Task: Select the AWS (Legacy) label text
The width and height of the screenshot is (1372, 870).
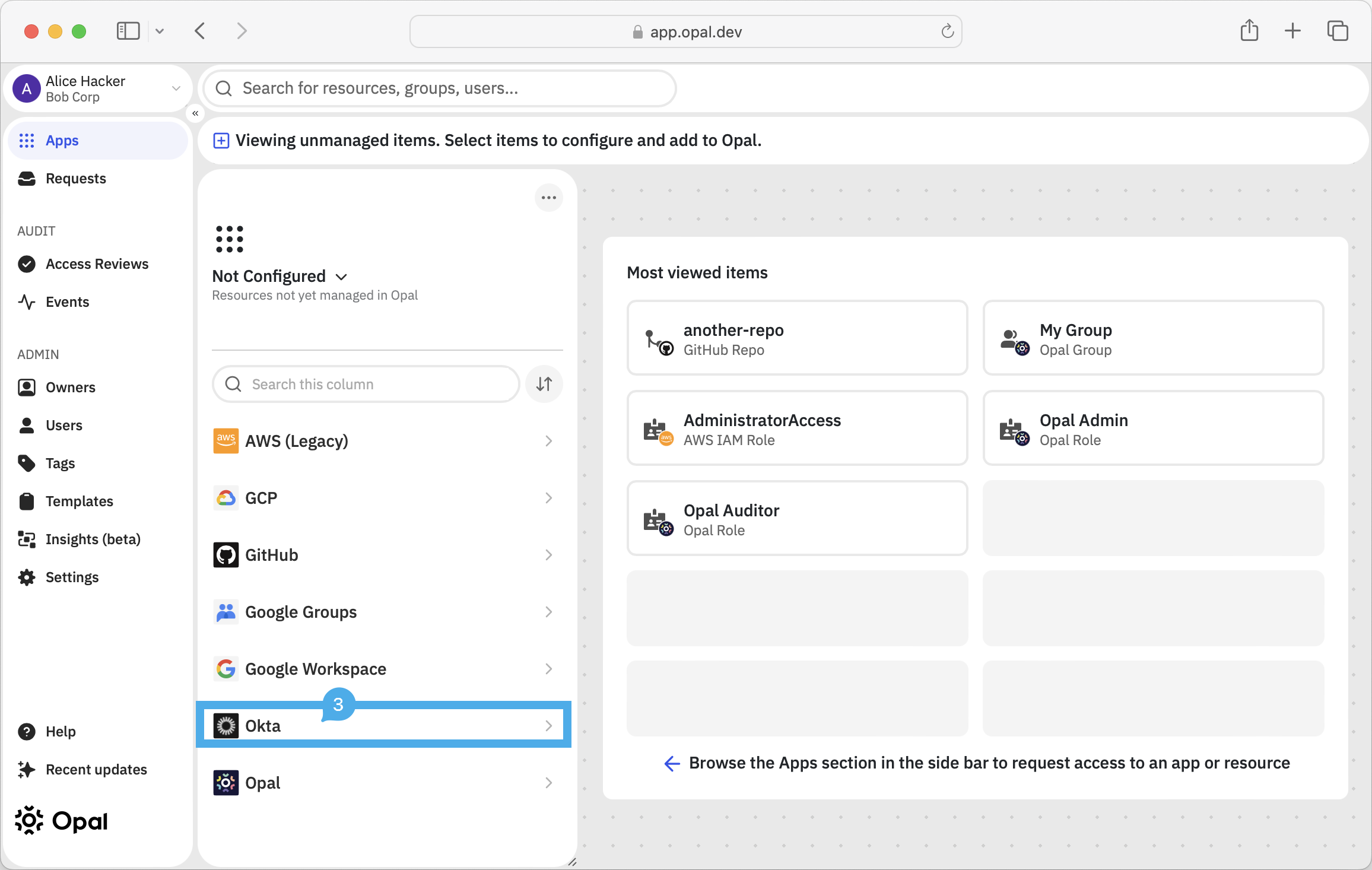Action: 297,441
